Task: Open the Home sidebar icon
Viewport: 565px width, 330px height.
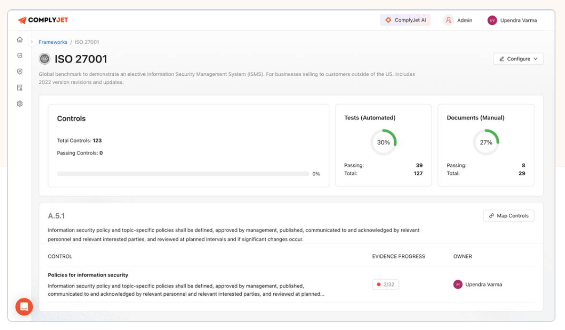Action: click(20, 40)
